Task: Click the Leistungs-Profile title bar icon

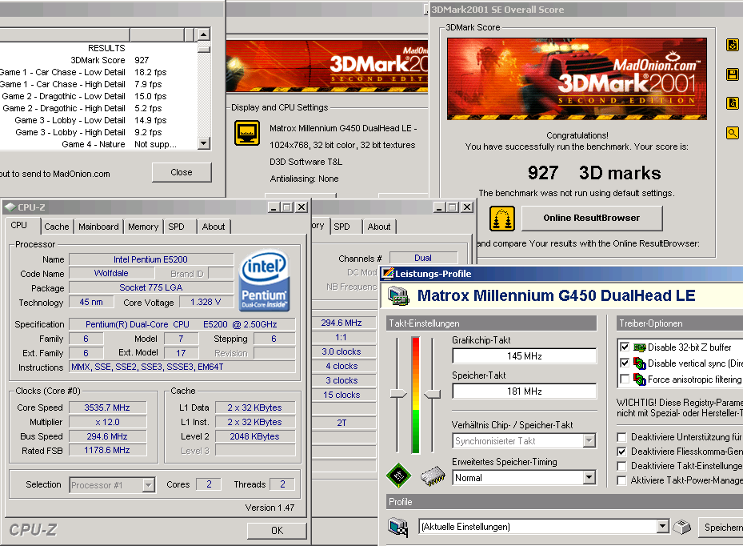Action: pyautogui.click(x=388, y=273)
